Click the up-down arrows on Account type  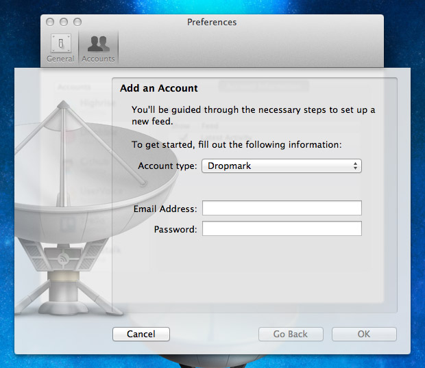pos(355,166)
